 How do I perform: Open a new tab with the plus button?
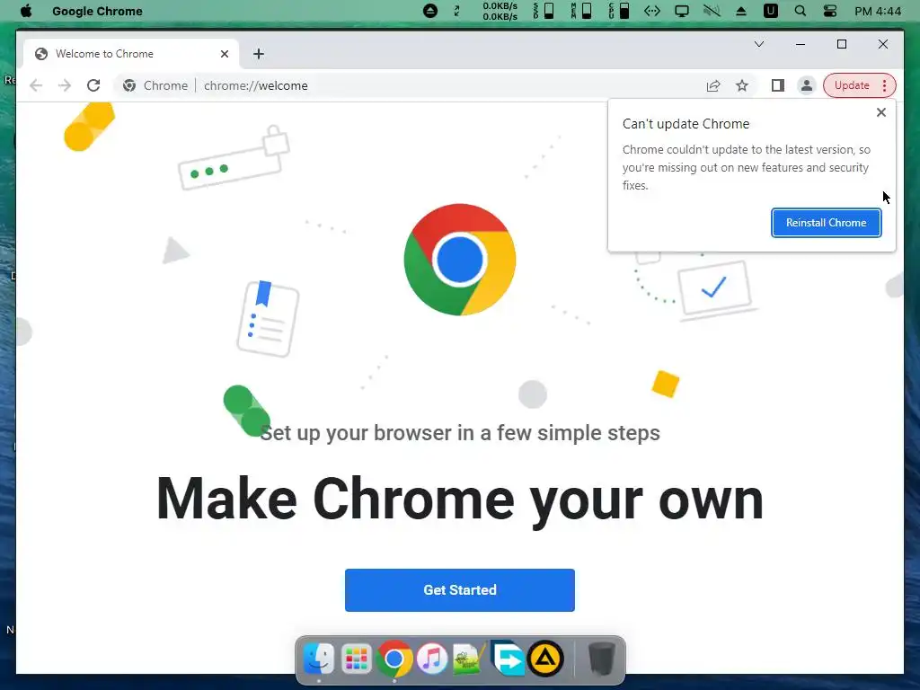click(259, 54)
